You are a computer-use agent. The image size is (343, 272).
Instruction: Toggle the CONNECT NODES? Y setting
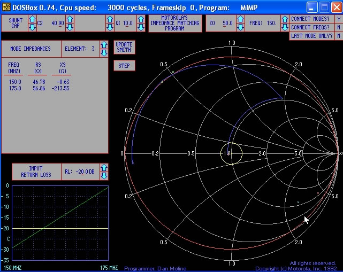(338, 19)
